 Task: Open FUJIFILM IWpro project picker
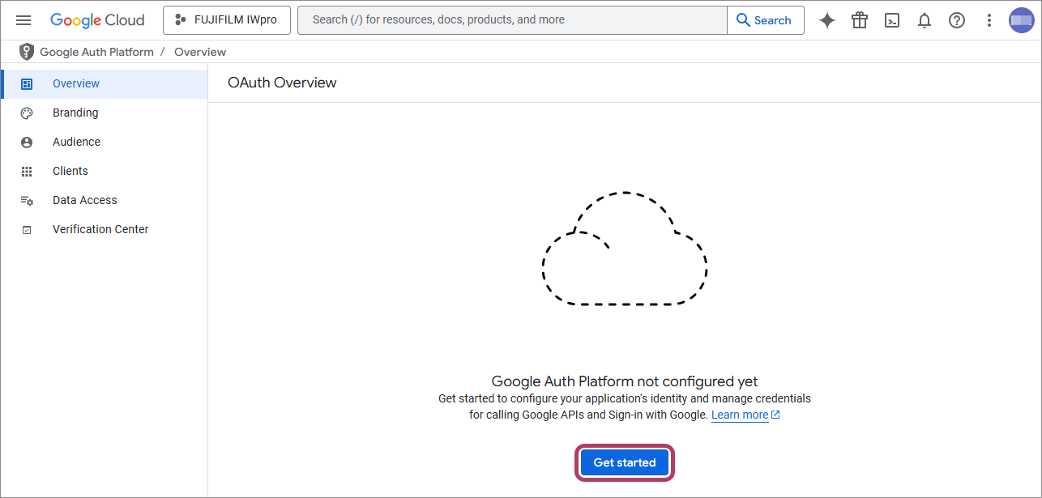coord(227,20)
